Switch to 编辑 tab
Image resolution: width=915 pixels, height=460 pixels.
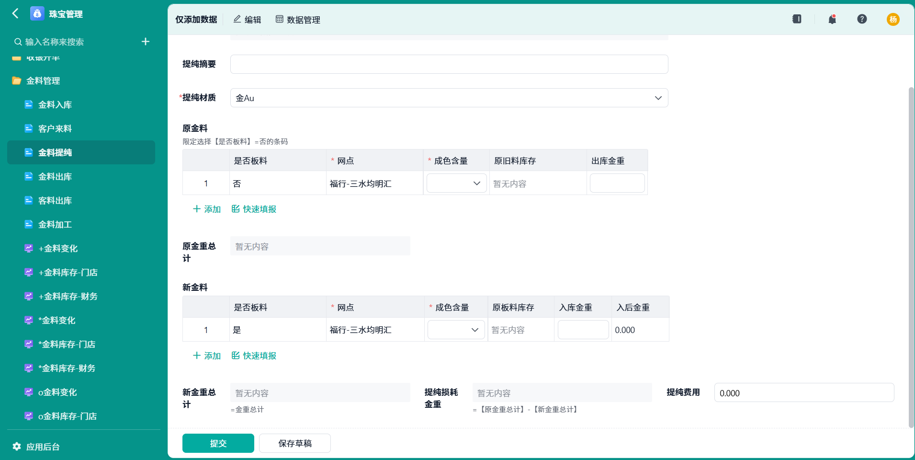(x=247, y=20)
